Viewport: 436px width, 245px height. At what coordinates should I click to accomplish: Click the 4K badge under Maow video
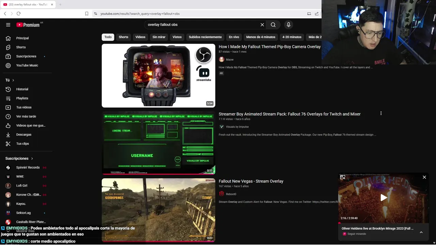[x=221, y=73]
